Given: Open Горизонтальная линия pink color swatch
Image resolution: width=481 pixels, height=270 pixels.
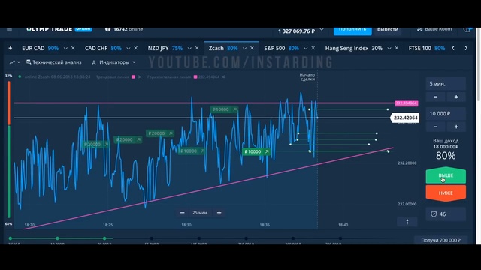Looking at the screenshot, I should 195,76.
